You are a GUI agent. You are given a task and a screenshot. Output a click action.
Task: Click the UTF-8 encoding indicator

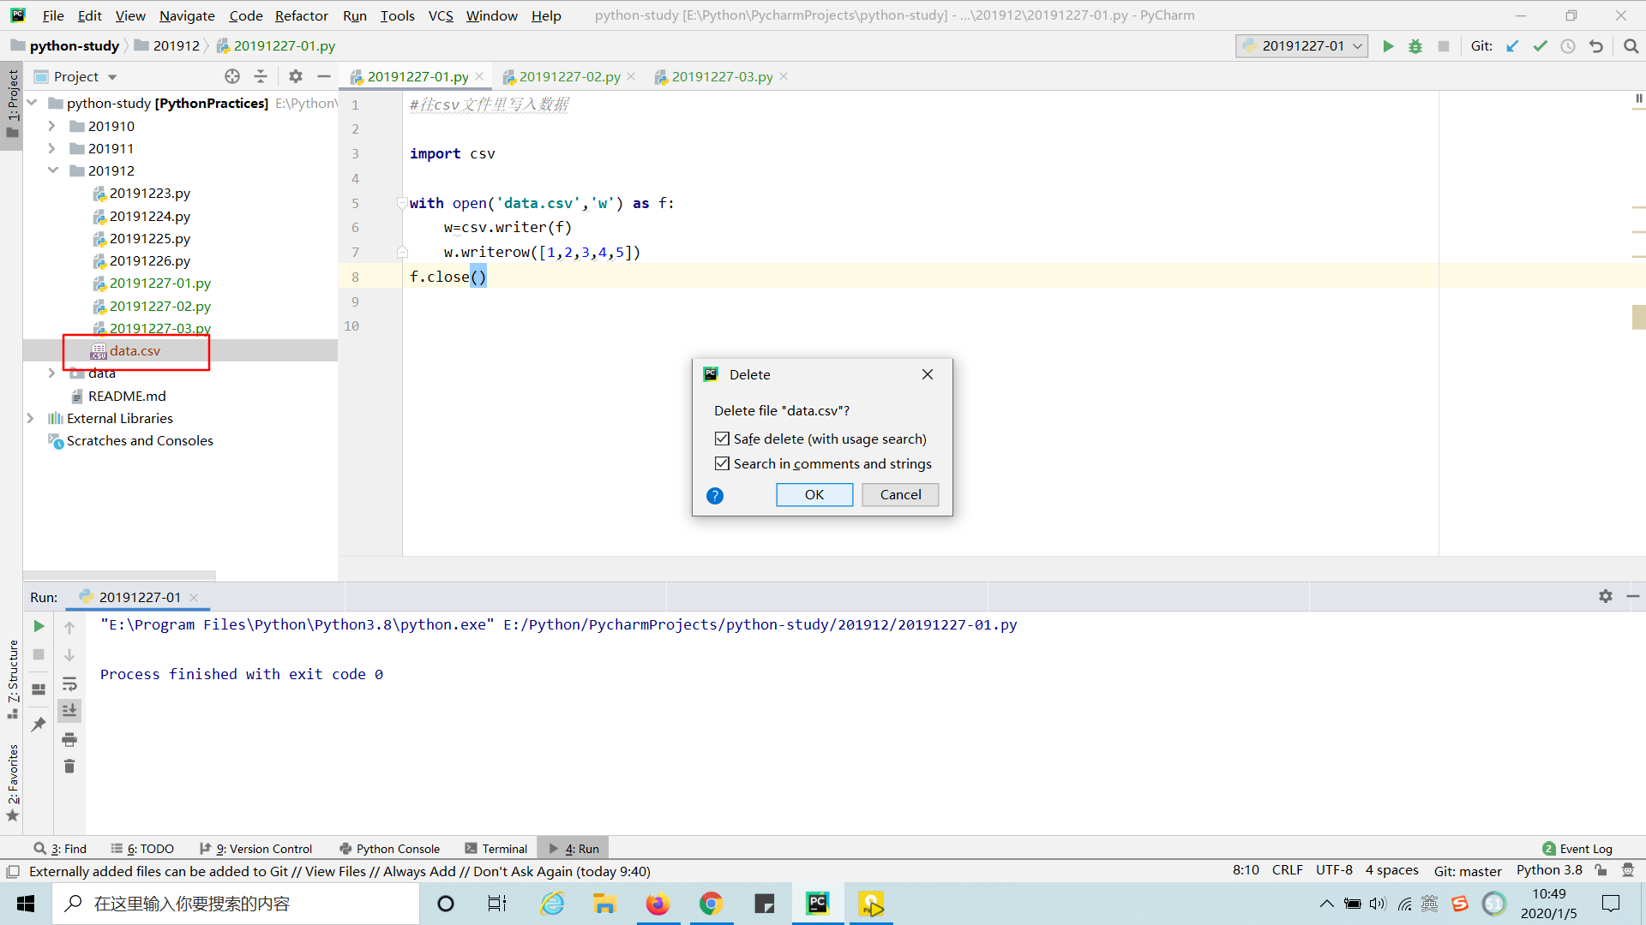(x=1334, y=870)
